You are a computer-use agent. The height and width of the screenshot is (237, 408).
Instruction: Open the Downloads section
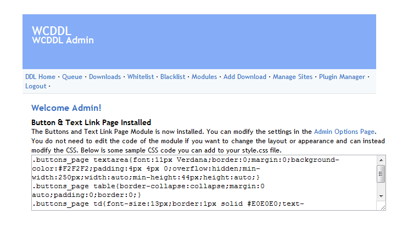tap(105, 77)
